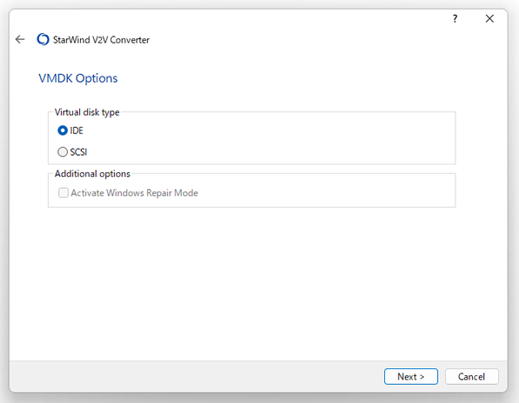Click the Activate Windows Repair Mode label
The height and width of the screenshot is (403, 519).
pyautogui.click(x=134, y=192)
